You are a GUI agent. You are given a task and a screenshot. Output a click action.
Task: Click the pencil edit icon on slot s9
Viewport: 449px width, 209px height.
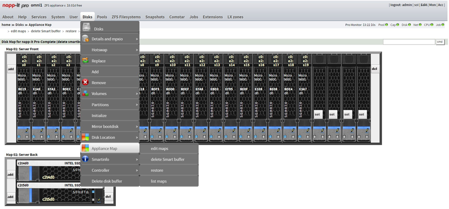160,130
